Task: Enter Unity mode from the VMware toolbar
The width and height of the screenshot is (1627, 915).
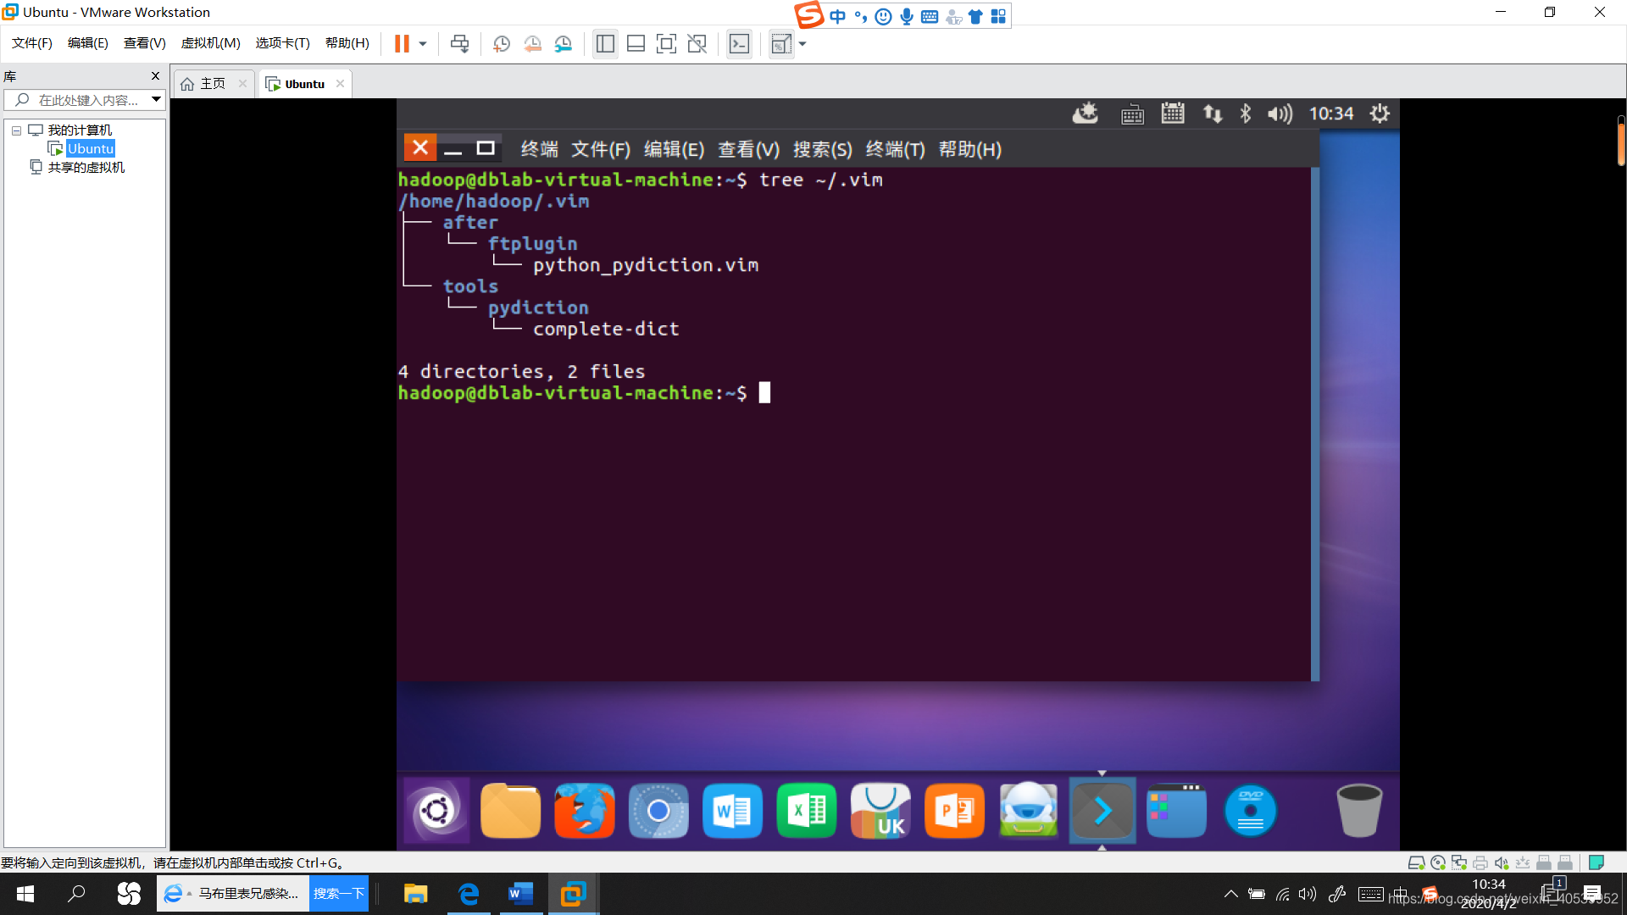Action: (x=697, y=43)
